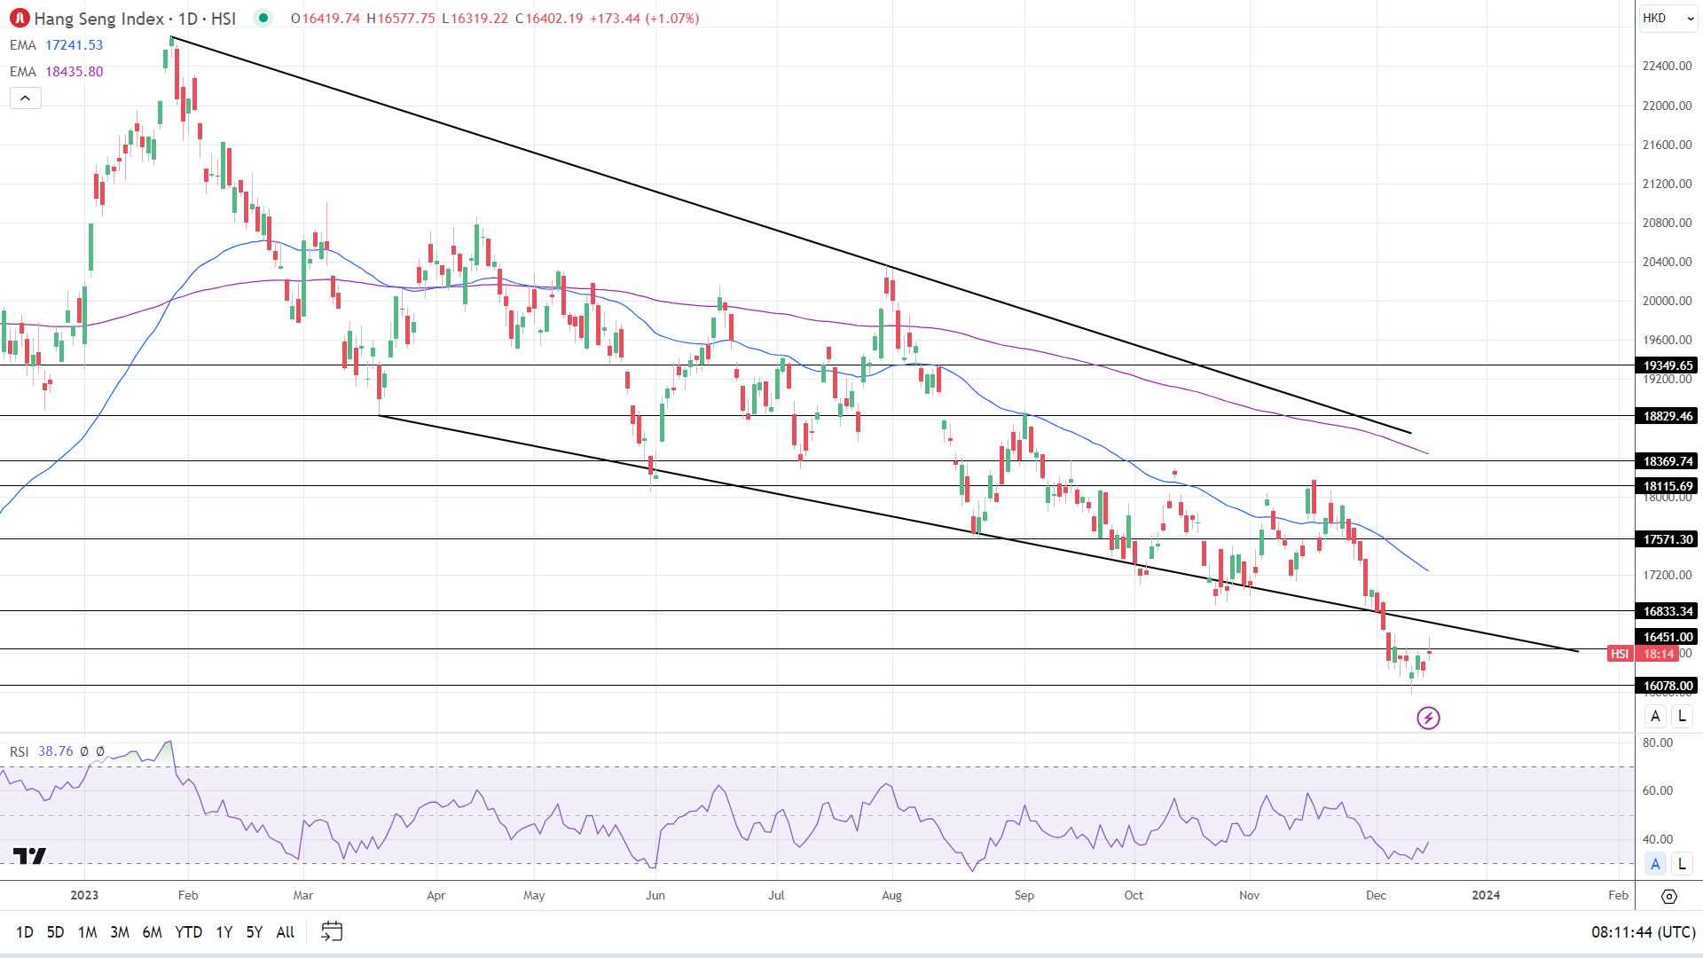Click the 22400.00 price axis label
This screenshot has height=958, width=1703.
click(1667, 66)
